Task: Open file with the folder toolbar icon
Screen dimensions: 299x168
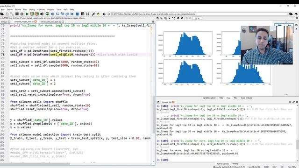Action: [x=2, y=14]
